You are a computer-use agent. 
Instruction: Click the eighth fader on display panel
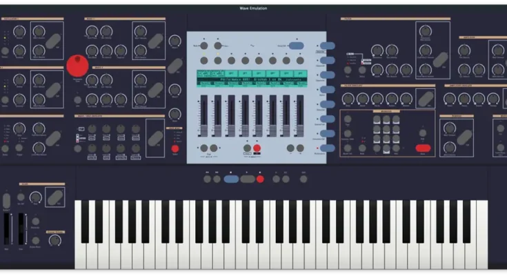300,116
